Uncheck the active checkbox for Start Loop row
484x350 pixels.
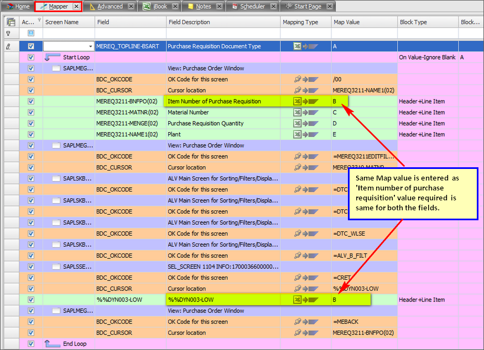point(31,57)
